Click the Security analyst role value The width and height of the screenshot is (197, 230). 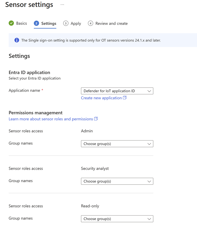point(95,169)
